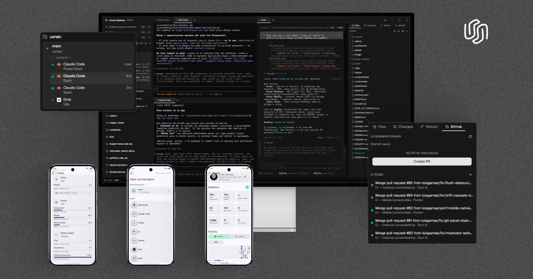This screenshot has width=533, height=279.
Task: Open CI run for pull request #80
Action: pyautogui.click(x=422, y=235)
